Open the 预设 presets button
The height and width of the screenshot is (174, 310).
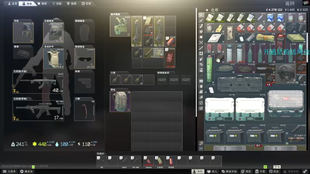(246, 171)
